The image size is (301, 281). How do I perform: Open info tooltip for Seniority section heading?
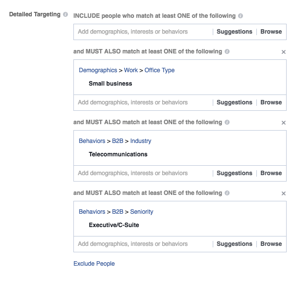click(x=227, y=193)
